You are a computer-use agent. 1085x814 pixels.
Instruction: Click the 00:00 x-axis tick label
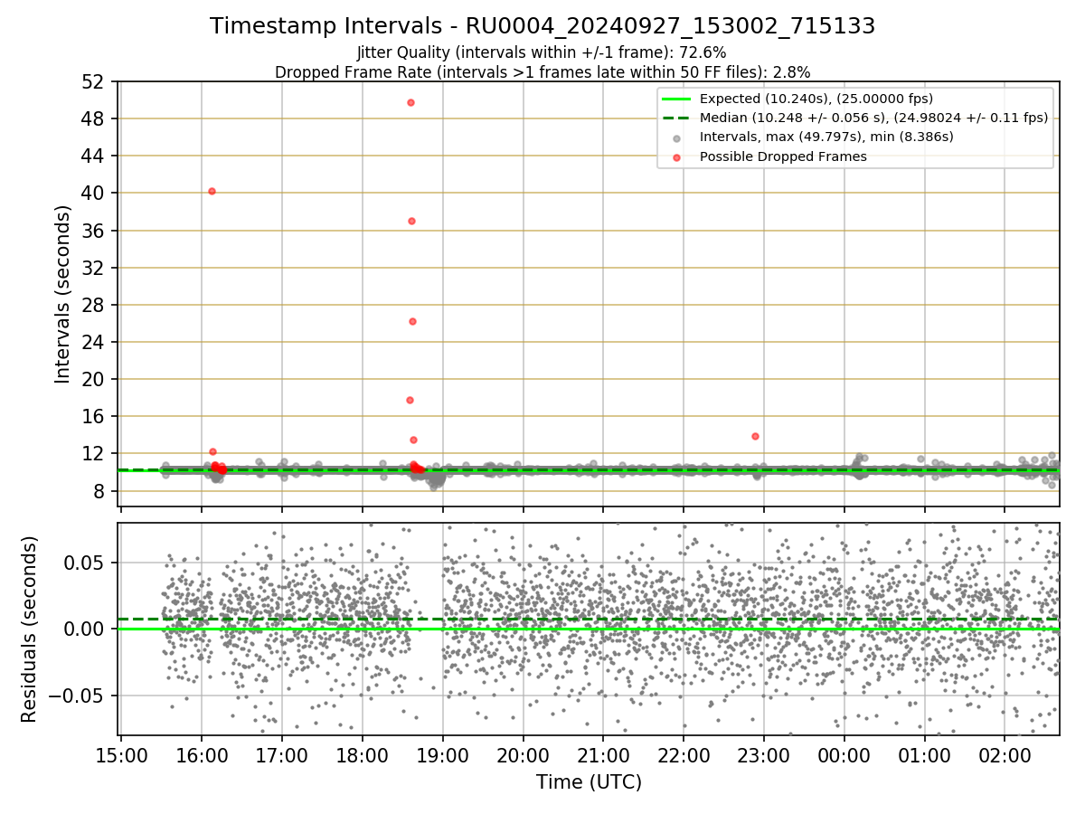[844, 753]
